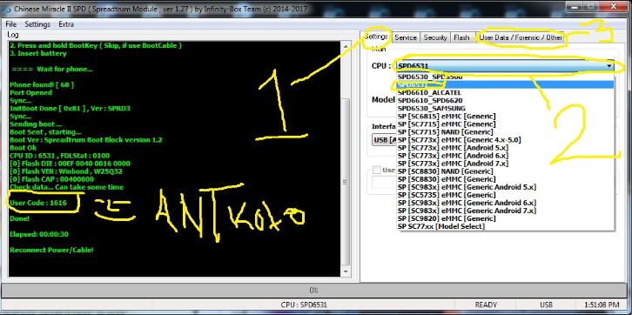This screenshot has width=632, height=315.
Task: Select SP [SC773x] eMMC [Android 7.x]
Action: pos(506,164)
